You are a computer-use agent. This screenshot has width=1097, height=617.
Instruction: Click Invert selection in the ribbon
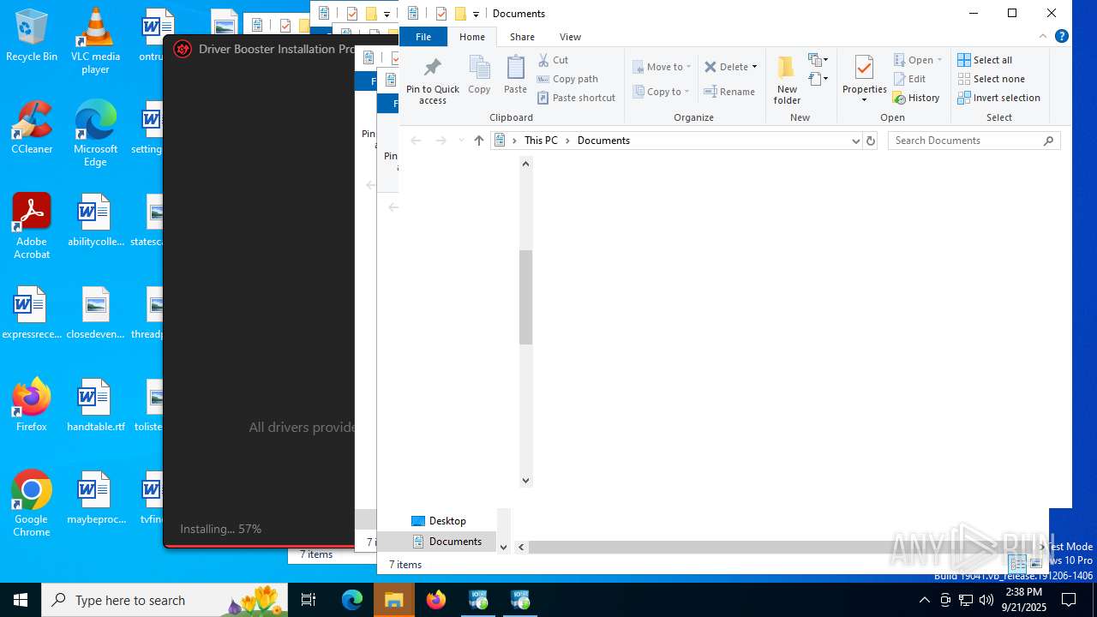tap(998, 98)
